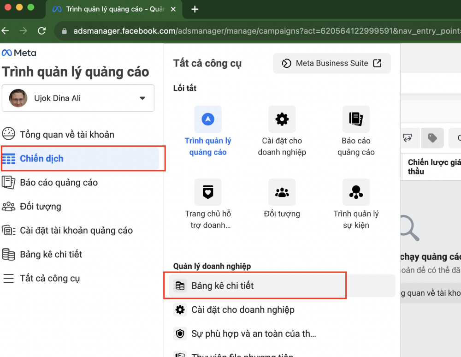Screen dimensions: 461x357
Task: Open Đối tượng shortcut people icon
Action: (282, 192)
